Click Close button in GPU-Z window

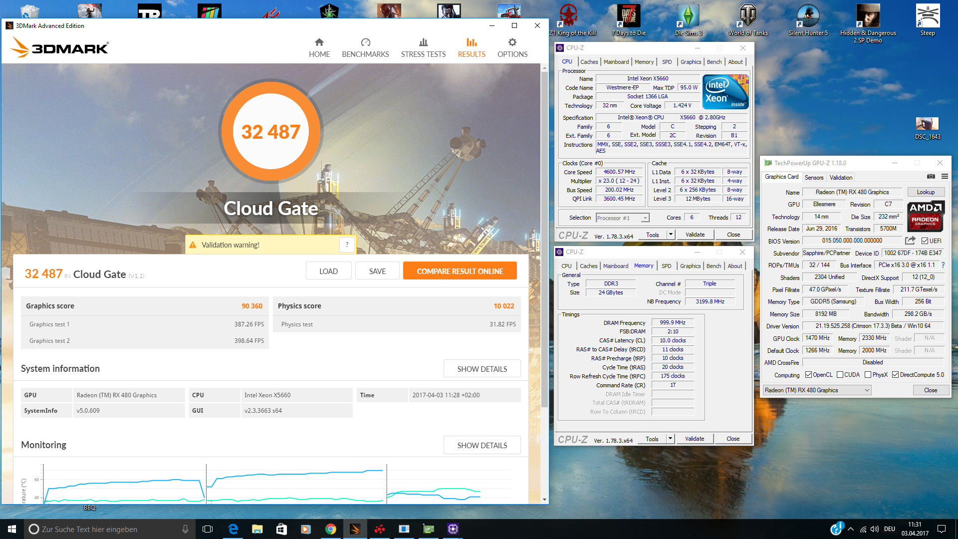(931, 390)
